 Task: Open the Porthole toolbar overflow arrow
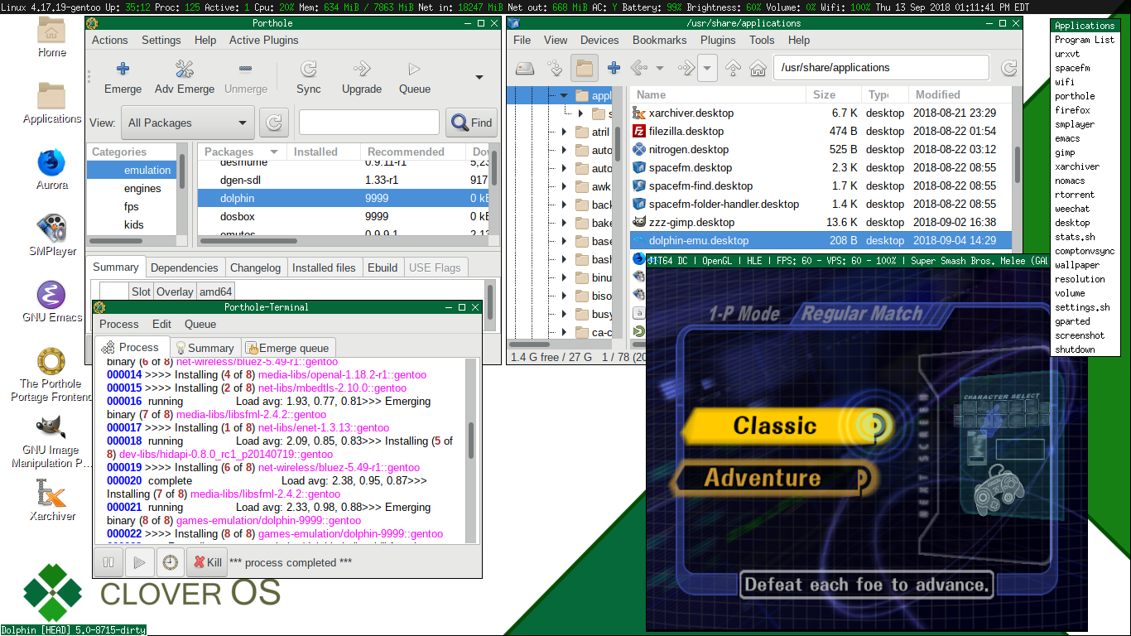point(479,77)
